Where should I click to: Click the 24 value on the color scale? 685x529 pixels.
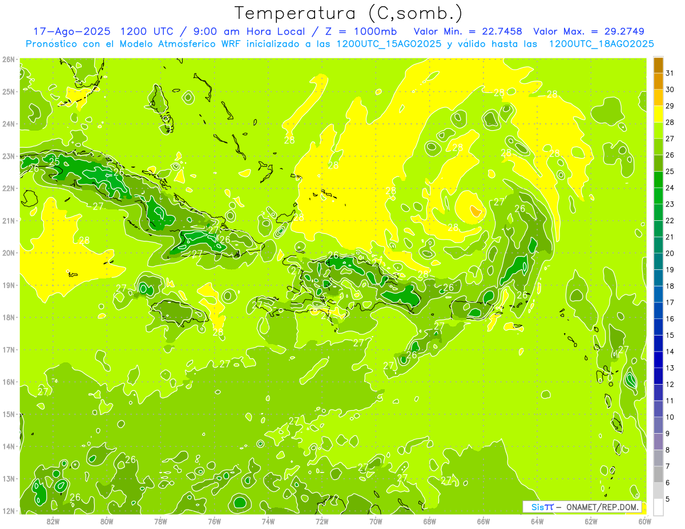click(670, 188)
